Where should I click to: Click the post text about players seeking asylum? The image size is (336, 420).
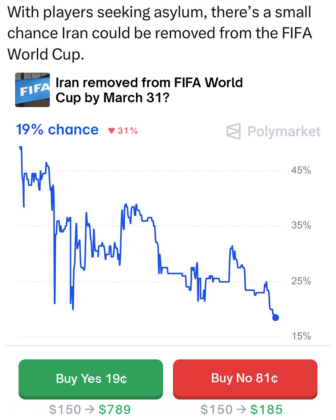pyautogui.click(x=159, y=33)
